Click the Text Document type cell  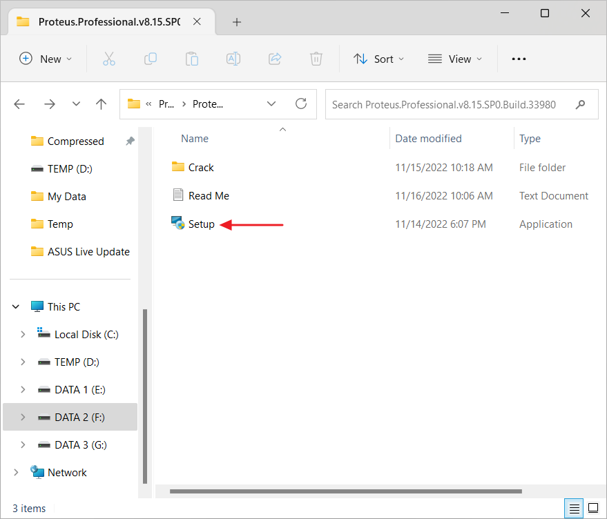click(554, 196)
